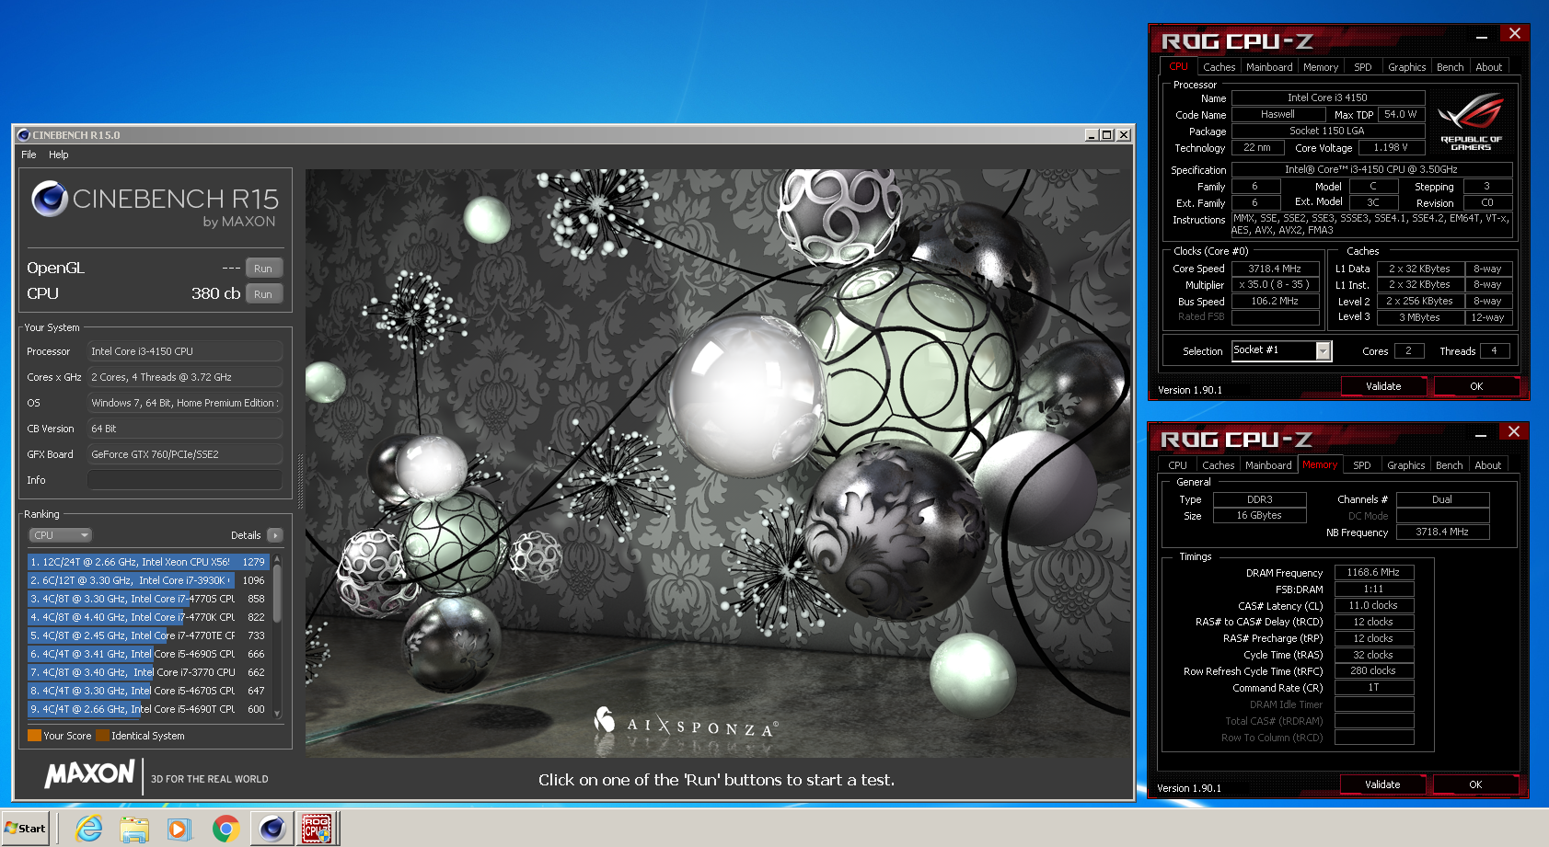Run the OpenGL benchmark test
Image resolution: width=1549 pixels, height=847 pixels.
point(263,269)
